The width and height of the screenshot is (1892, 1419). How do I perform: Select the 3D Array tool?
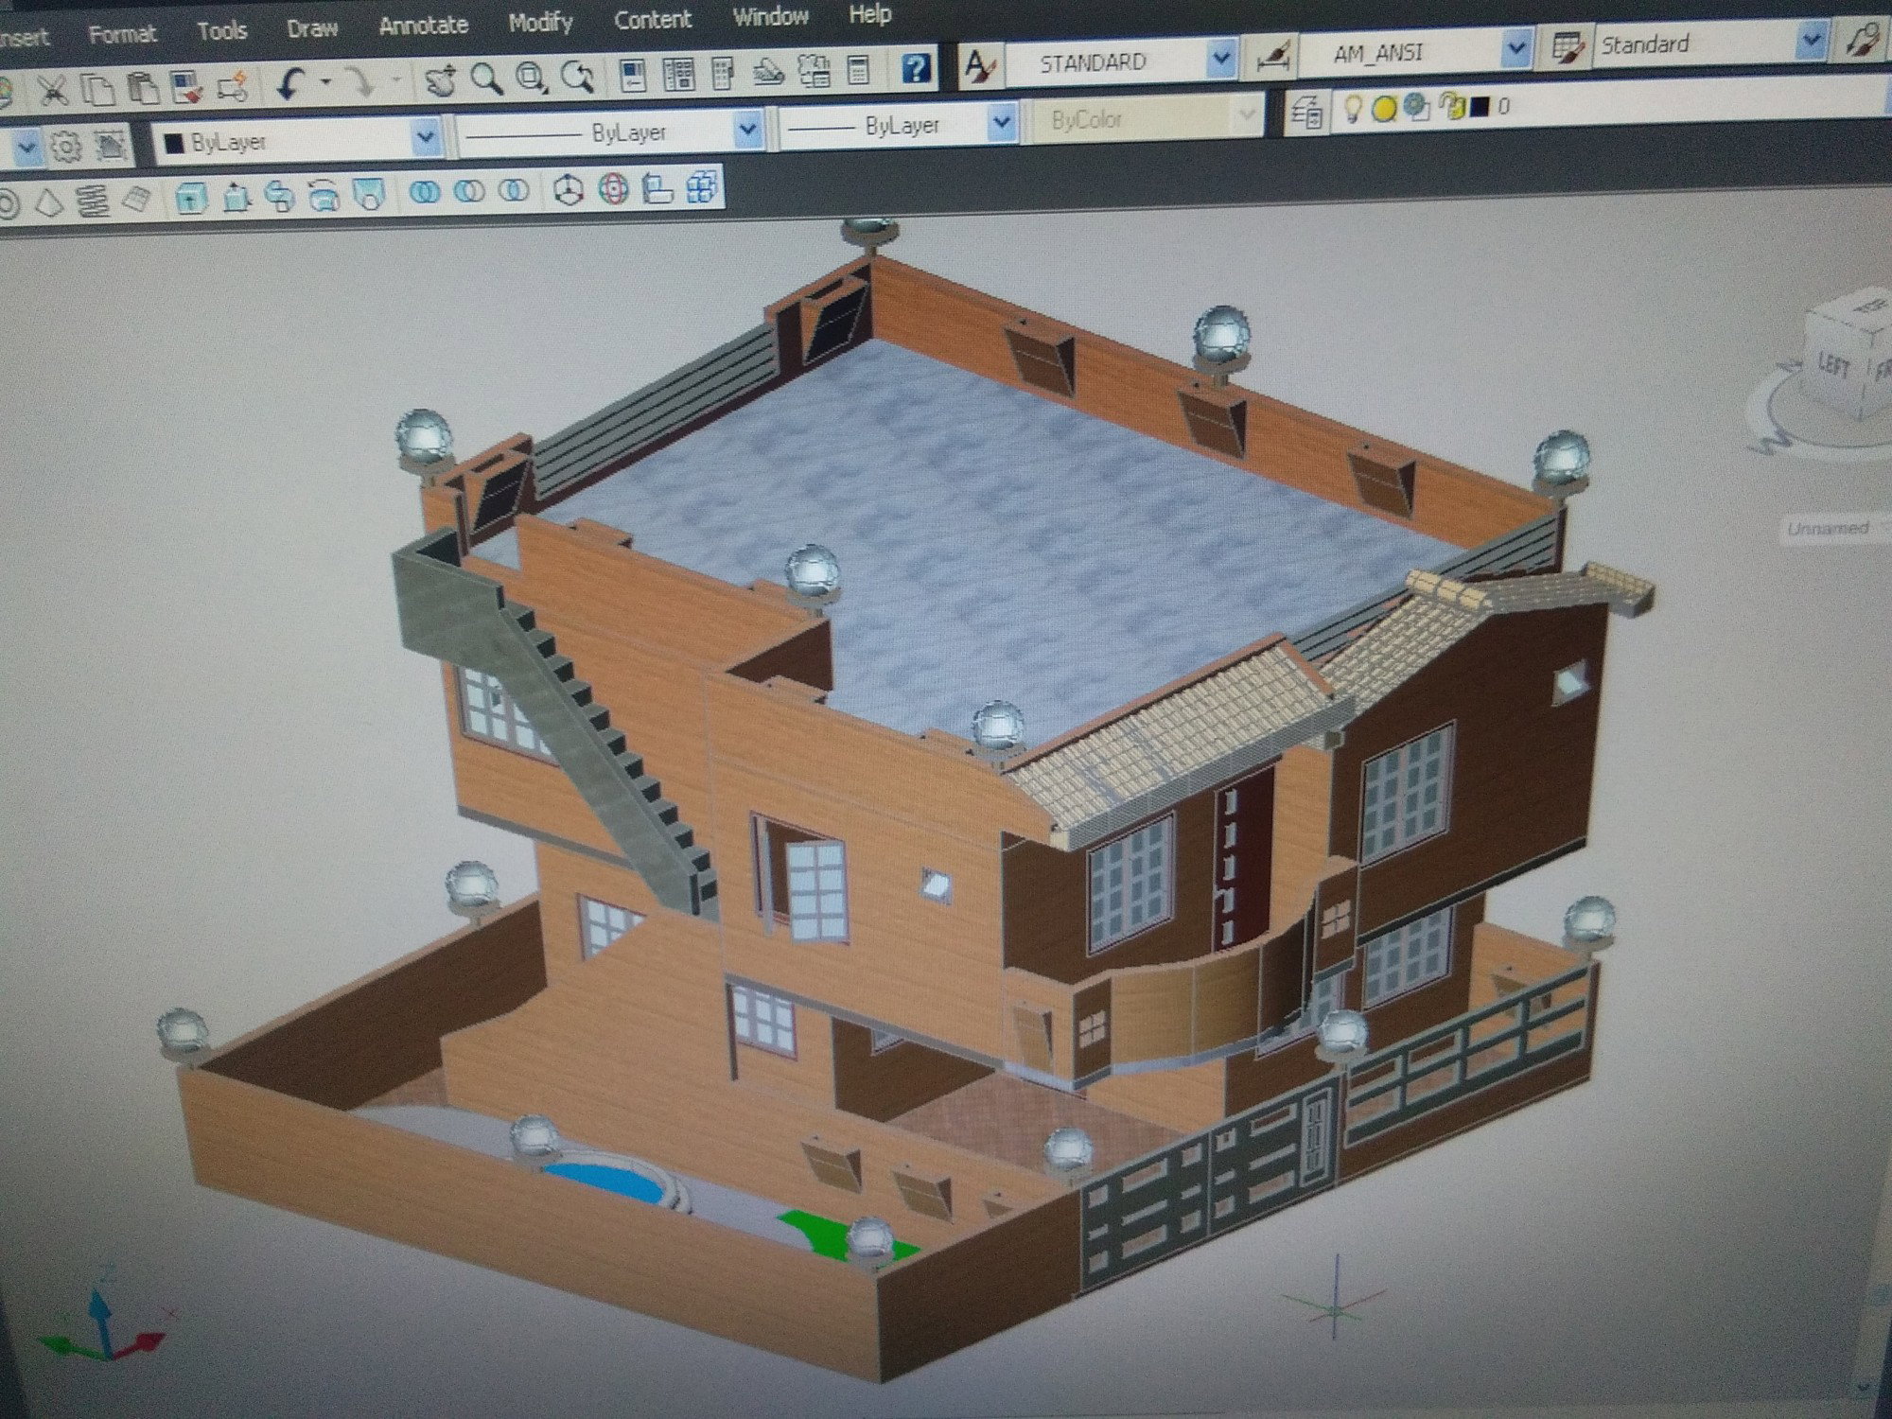(702, 187)
